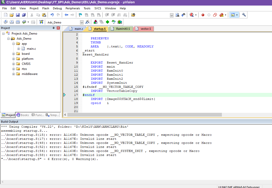Expand the rtos folder
This screenshot has height=188, width=272.
13,69
